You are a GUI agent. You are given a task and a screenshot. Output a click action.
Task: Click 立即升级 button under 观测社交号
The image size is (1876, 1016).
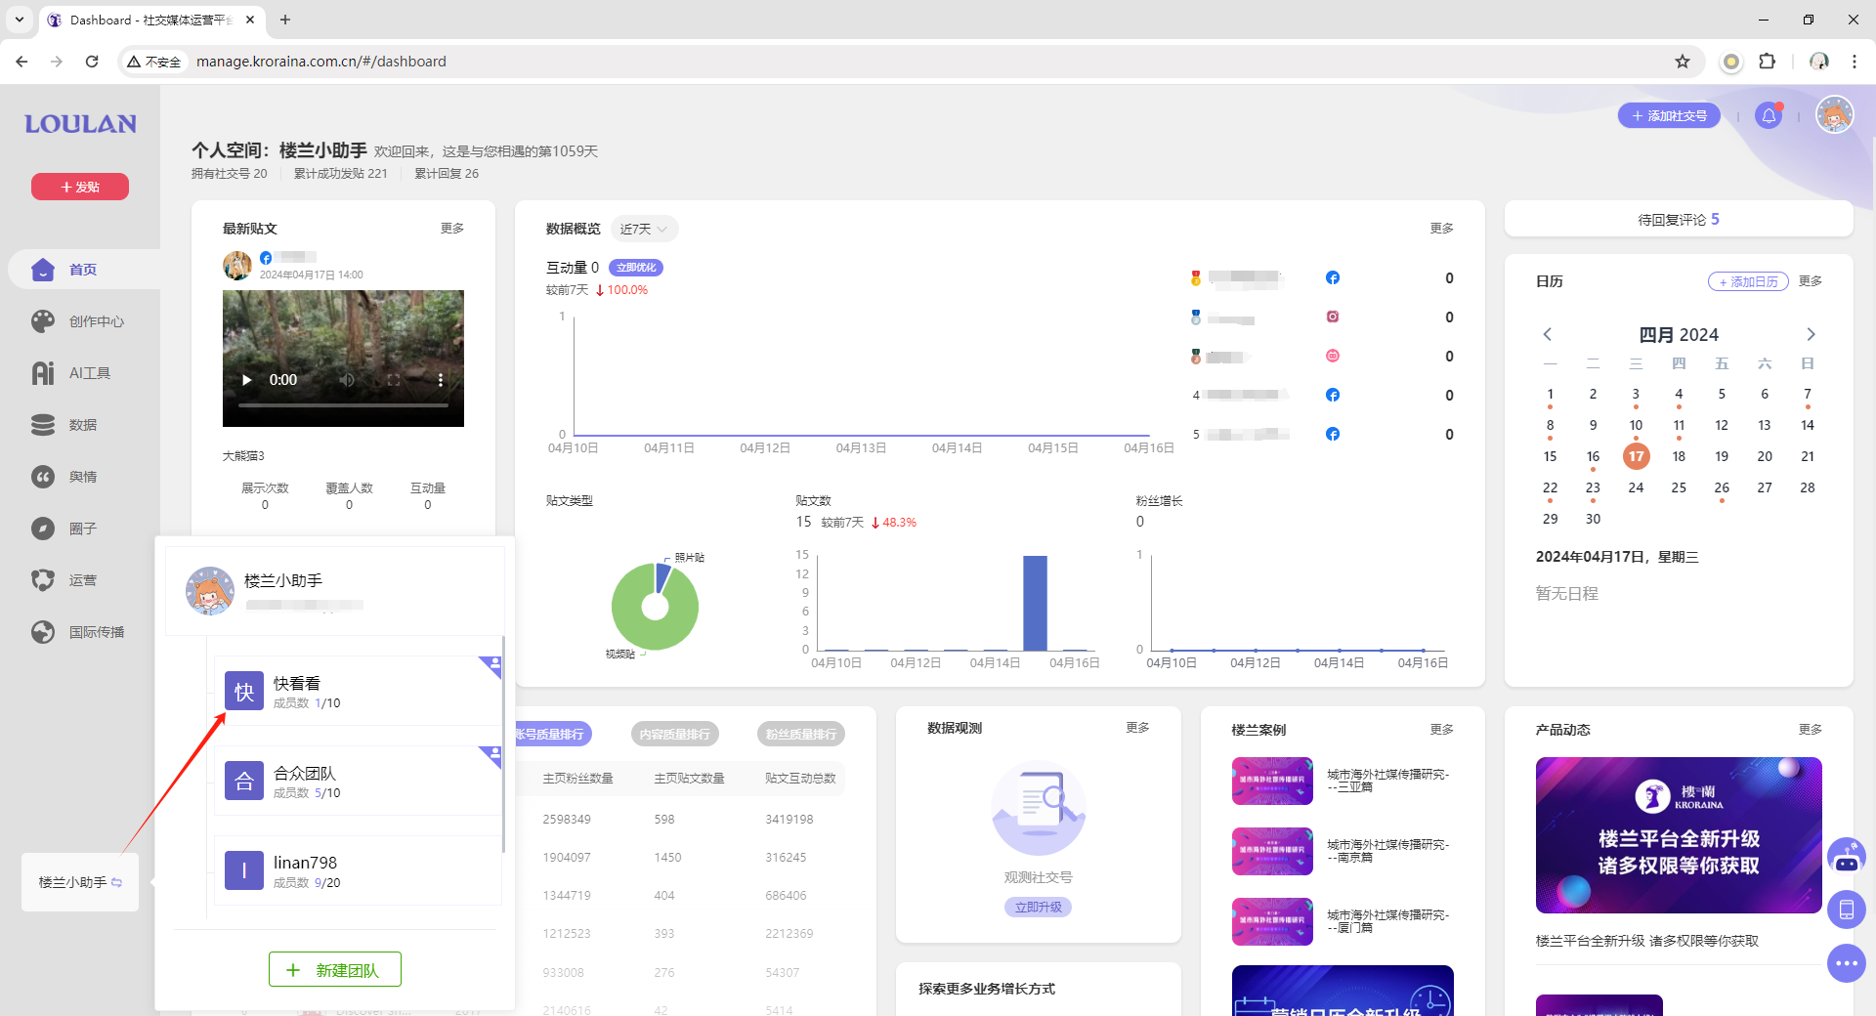1038,907
